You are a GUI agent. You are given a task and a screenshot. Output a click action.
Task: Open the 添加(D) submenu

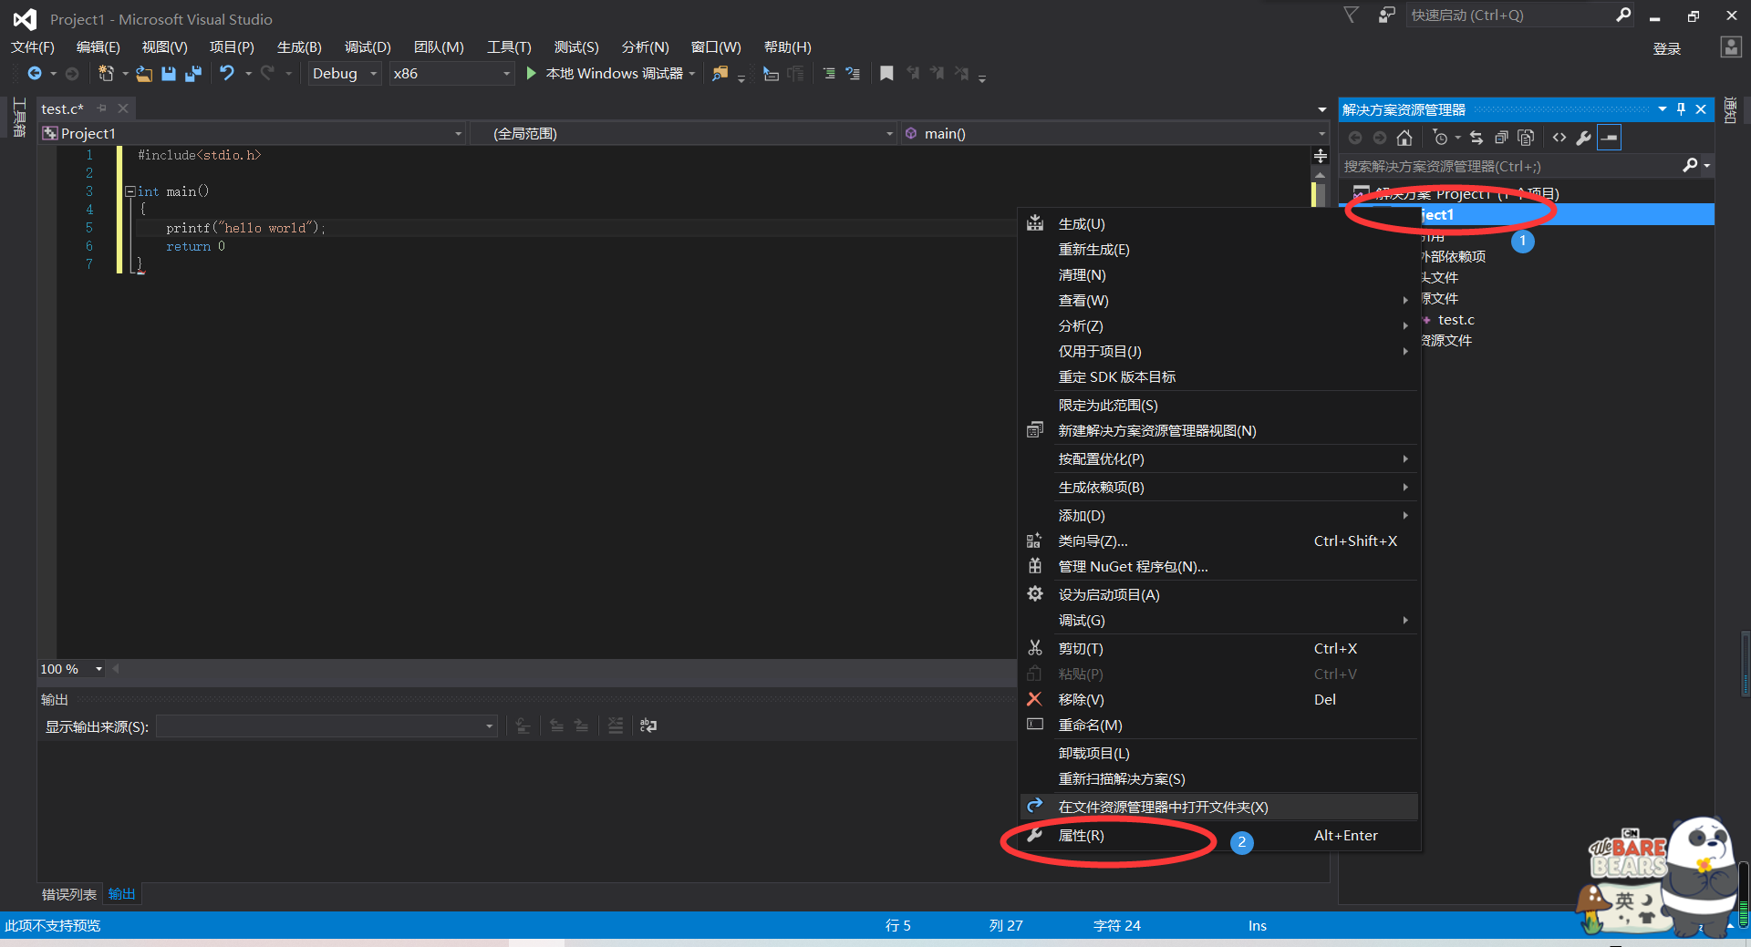pyautogui.click(x=1219, y=516)
